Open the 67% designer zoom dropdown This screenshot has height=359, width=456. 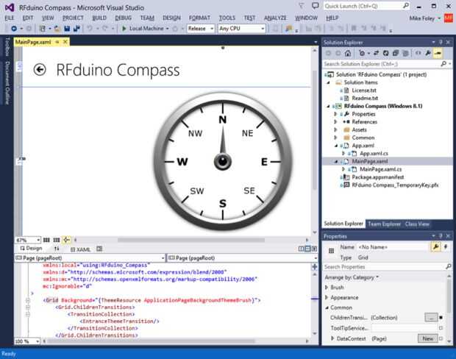tap(28, 240)
